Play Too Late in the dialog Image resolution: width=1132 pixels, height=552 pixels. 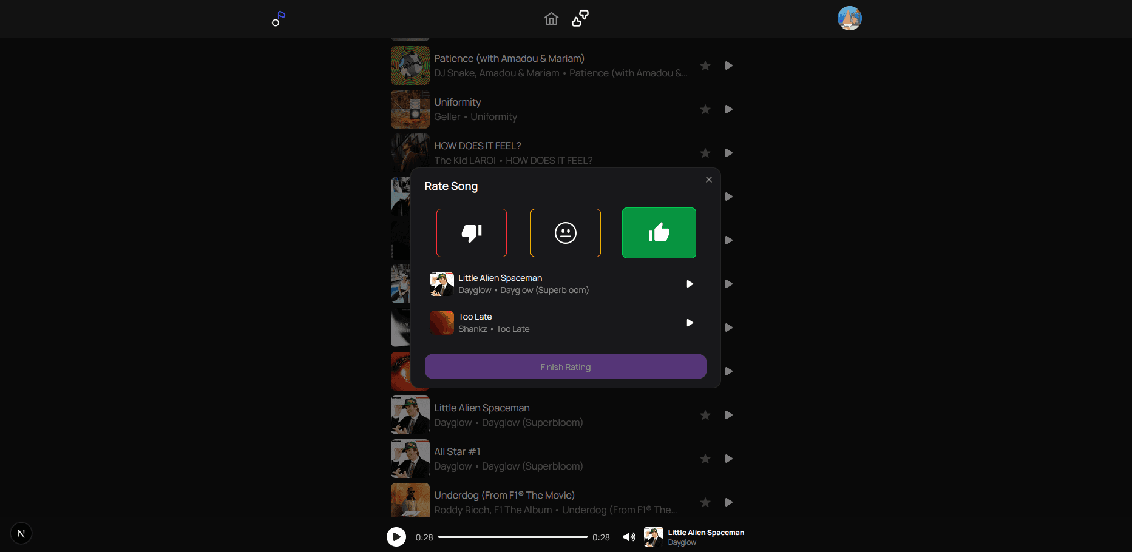(x=690, y=323)
